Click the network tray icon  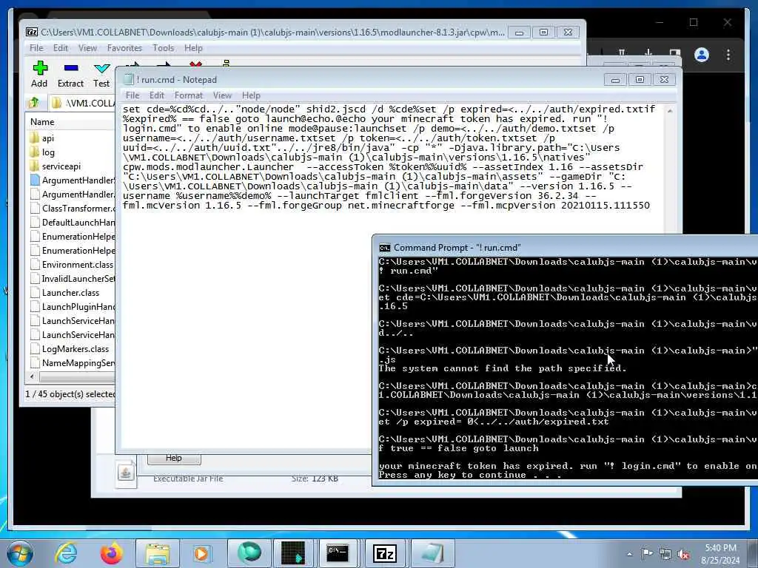point(665,554)
